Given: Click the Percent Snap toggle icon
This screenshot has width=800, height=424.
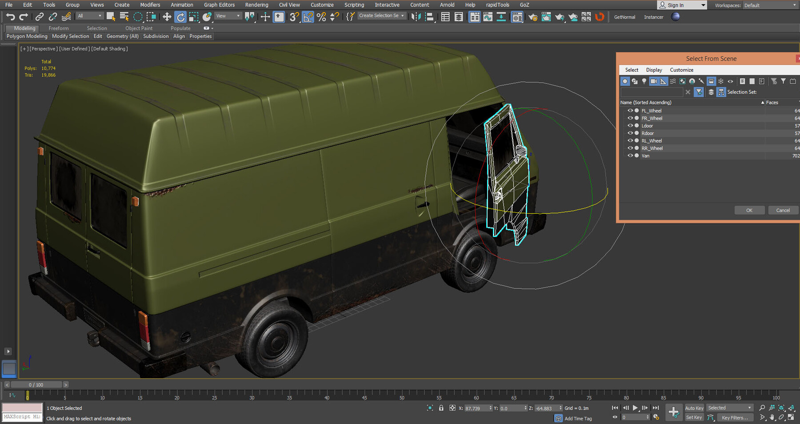Looking at the screenshot, I should pyautogui.click(x=321, y=17).
